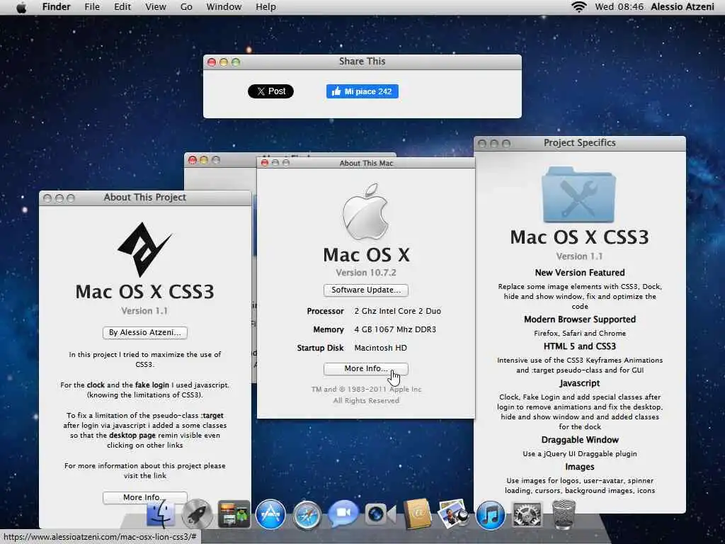
Task: Click the New Version Featured heading
Action: pos(579,273)
